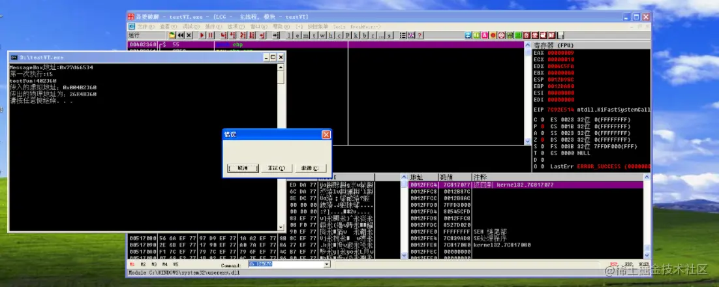Show threads via T button
Image resolution: width=719 pixels, height=287 pixels.
pos(314,35)
